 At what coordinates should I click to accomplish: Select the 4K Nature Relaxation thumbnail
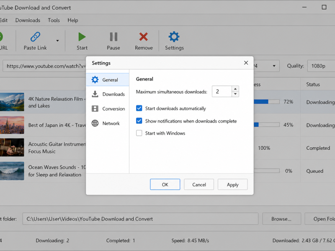[12, 102]
